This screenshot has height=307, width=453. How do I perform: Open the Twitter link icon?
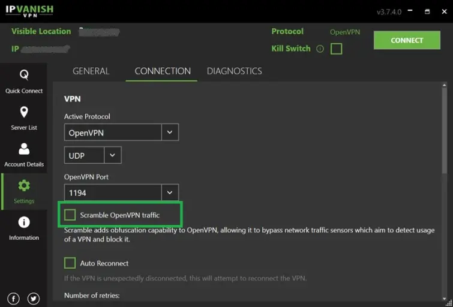click(34, 299)
